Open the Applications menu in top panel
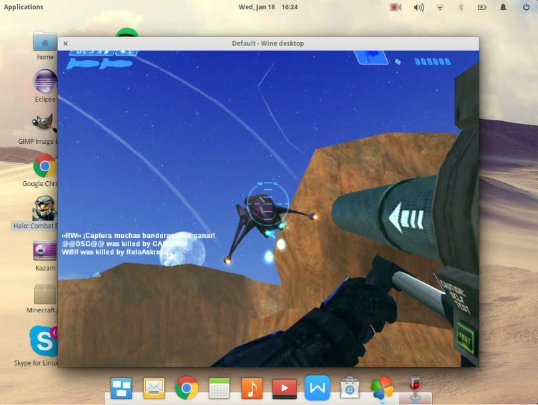Viewport: 538px width, 405px height. [24, 7]
